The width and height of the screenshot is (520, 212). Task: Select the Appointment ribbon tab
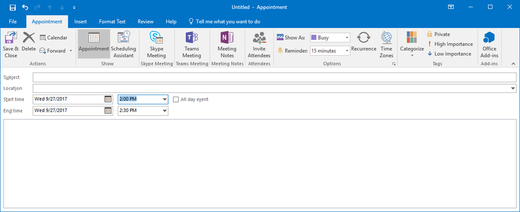tap(47, 21)
